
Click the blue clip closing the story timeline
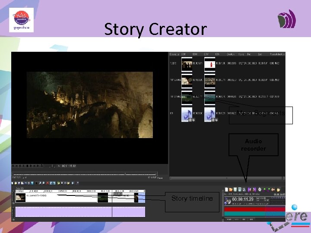(x=142, y=198)
